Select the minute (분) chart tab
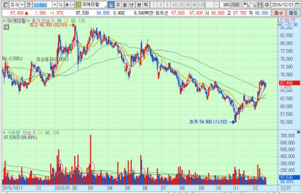Image resolution: width=302 pixels, height=193 pixels. click(x=139, y=4)
